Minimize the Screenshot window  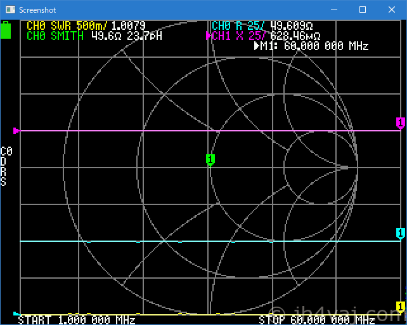tap(334, 10)
